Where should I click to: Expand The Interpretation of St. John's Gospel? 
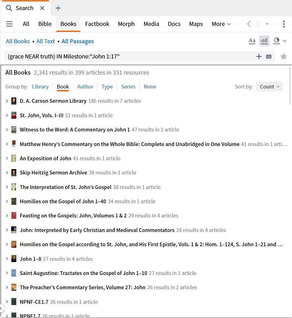coord(7,187)
